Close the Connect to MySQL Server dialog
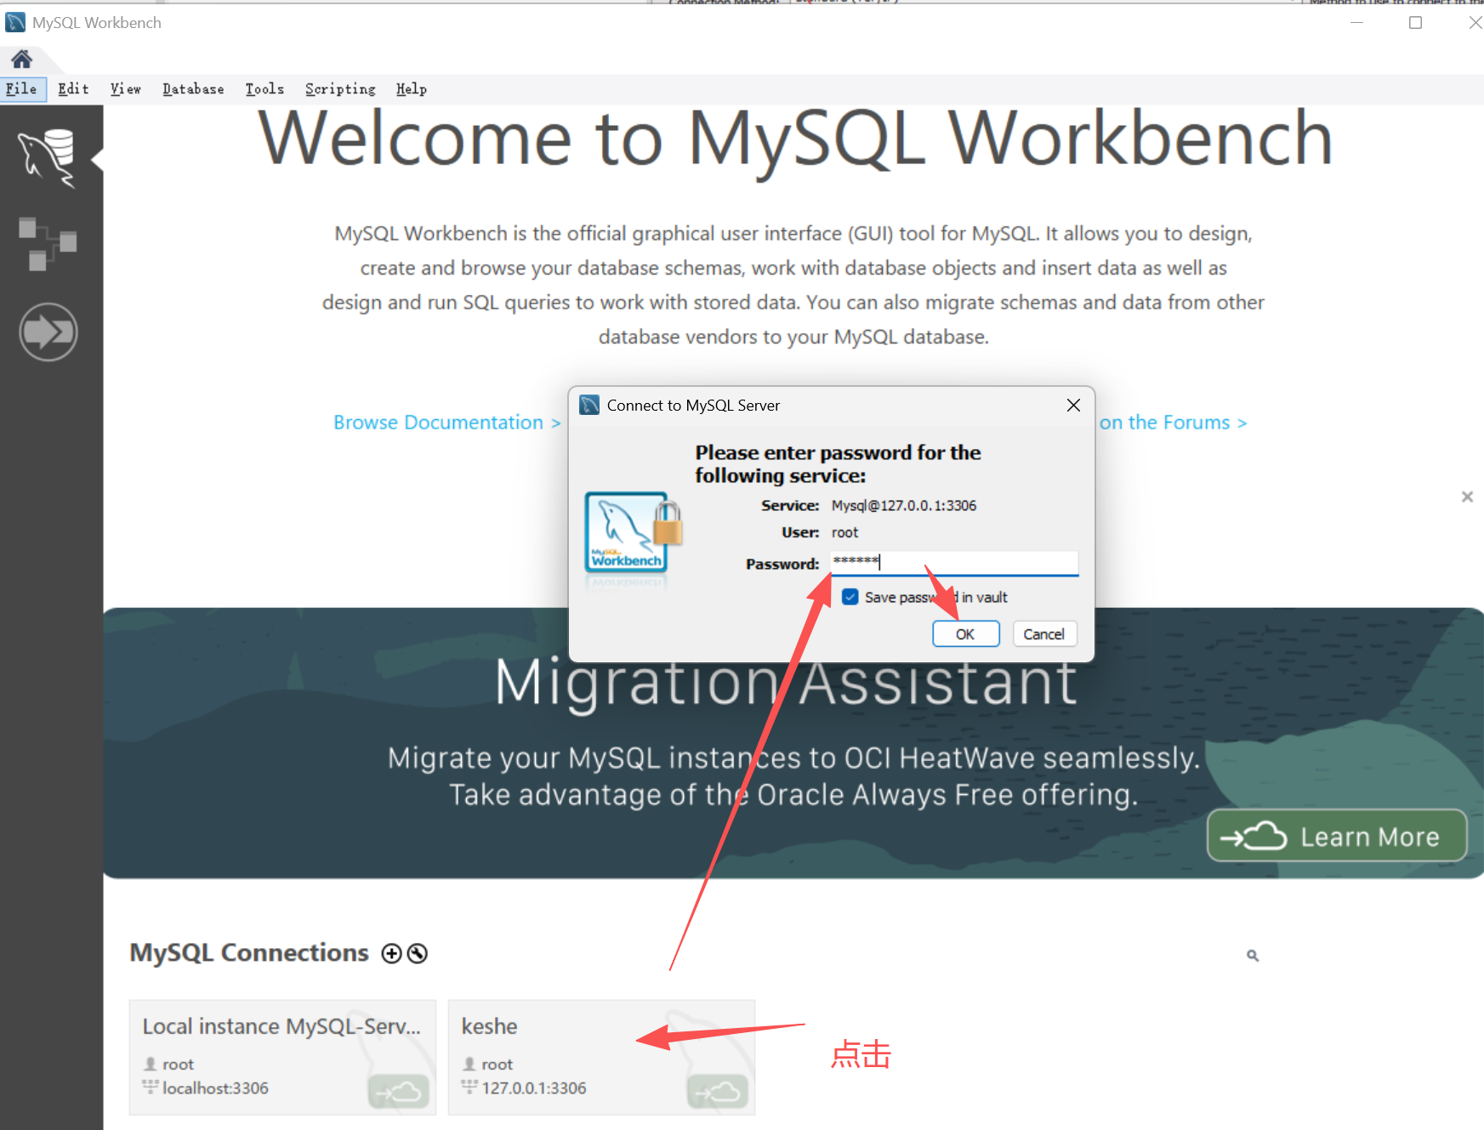1484x1130 pixels. tap(1073, 406)
